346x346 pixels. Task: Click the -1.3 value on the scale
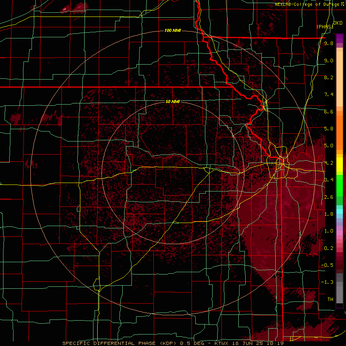tap(327, 282)
